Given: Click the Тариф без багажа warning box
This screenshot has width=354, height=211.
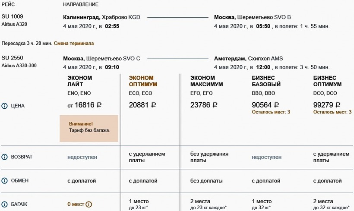Looking at the screenshot, I should (89, 128).
